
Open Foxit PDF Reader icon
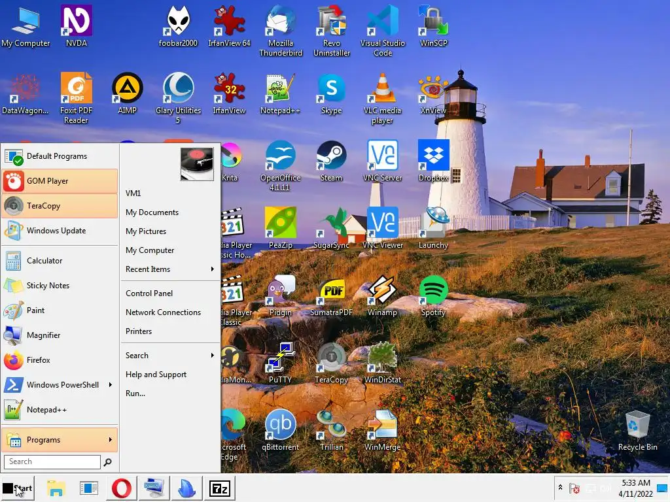point(76,98)
